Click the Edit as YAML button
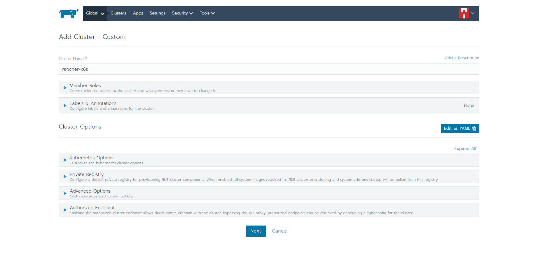The width and height of the screenshot is (548, 270). click(x=460, y=128)
